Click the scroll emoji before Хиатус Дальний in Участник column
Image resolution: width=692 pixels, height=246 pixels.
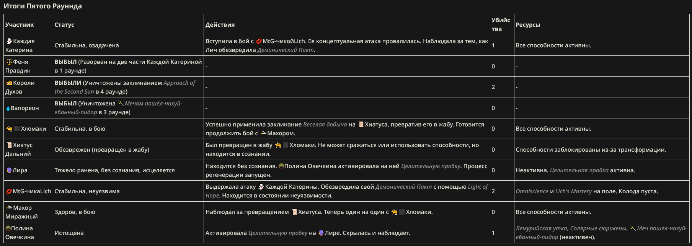(x=9, y=145)
